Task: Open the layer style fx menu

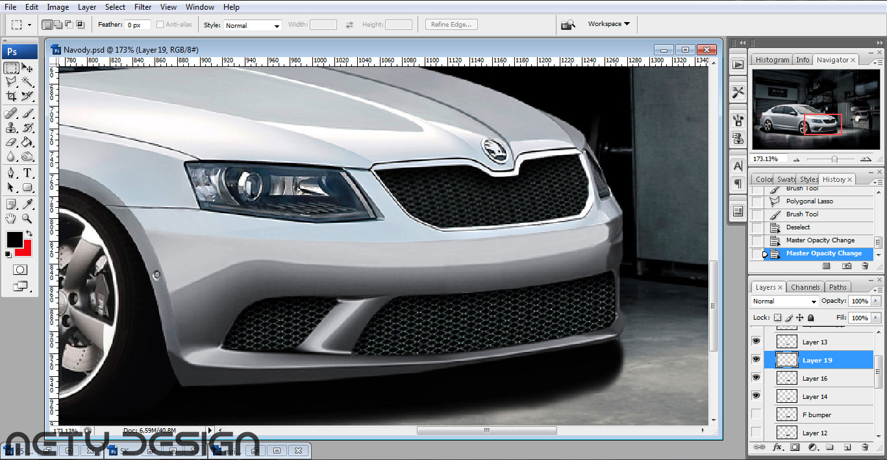Action: tap(777, 447)
